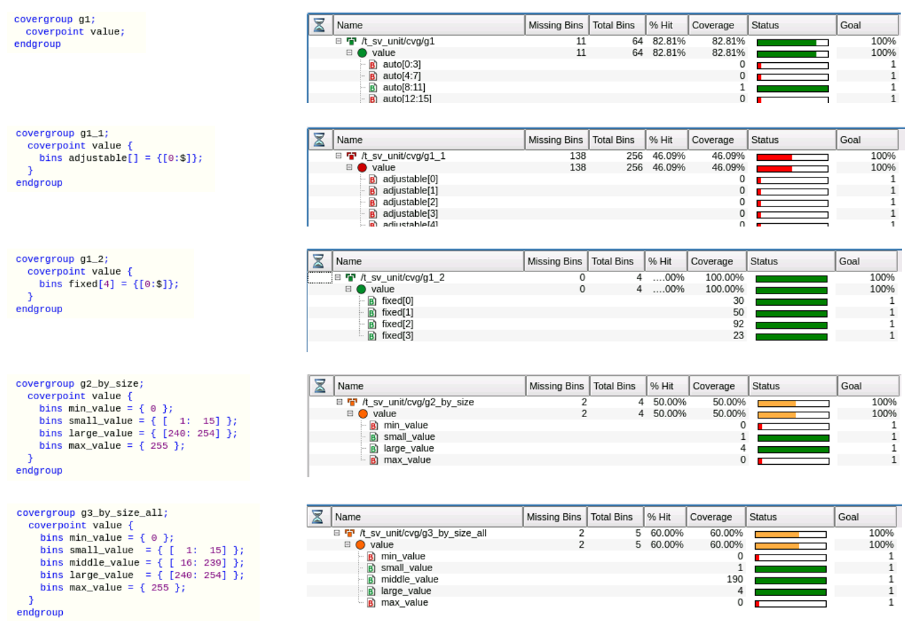Collapse the /t_sv_unit/cvg/g2_by_size tree node
909x625 pixels.
coord(339,402)
